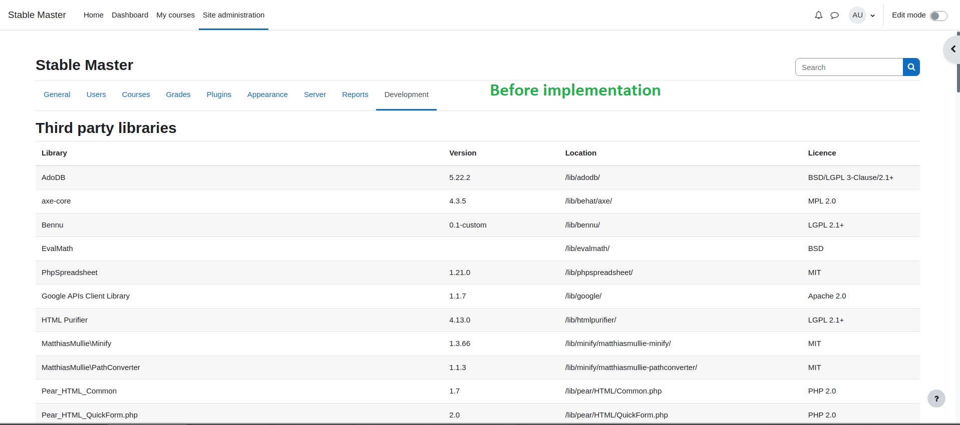Select the PhpSpreadsheet library name

pos(70,272)
